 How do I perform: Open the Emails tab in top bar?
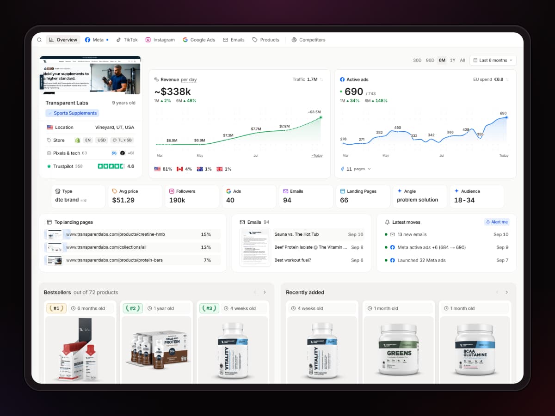234,40
